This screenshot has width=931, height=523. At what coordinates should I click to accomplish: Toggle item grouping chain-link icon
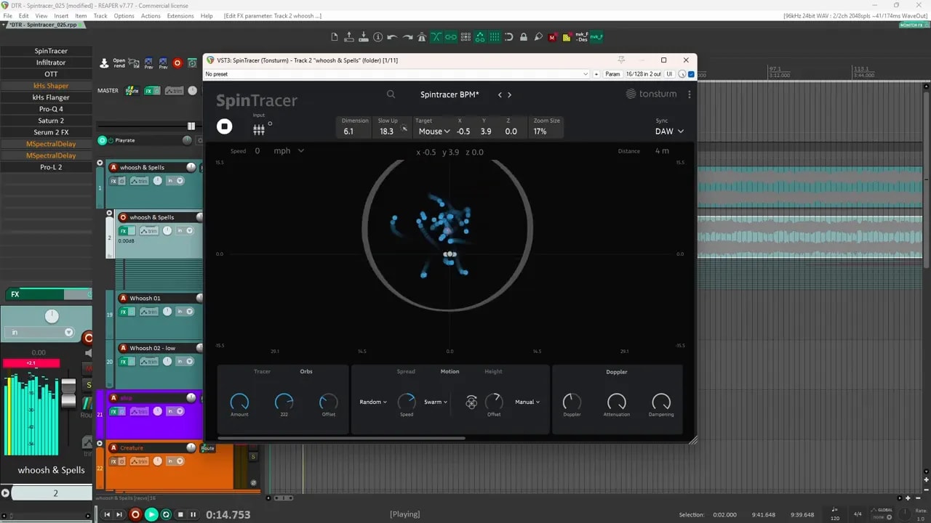pyautogui.click(x=451, y=37)
